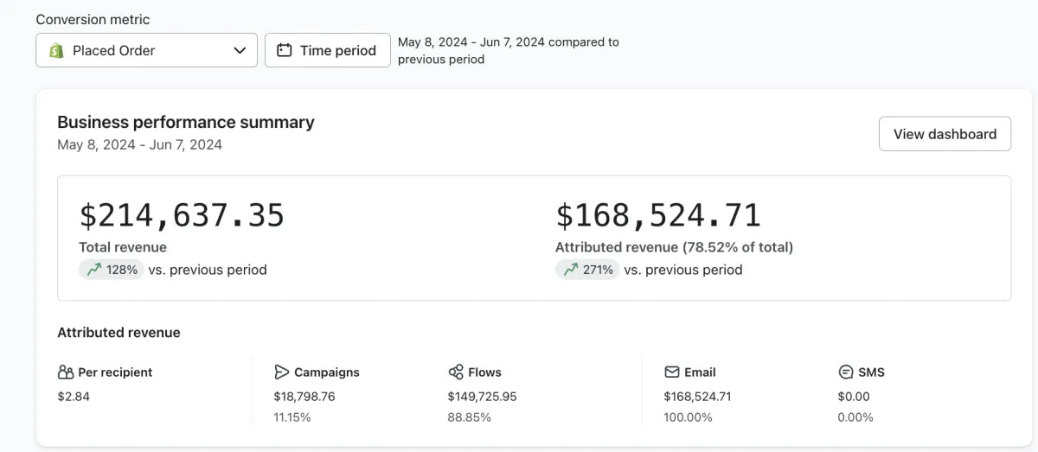This screenshot has height=452, width=1038.
Task: Click the Conversion metric label
Action: tap(93, 19)
